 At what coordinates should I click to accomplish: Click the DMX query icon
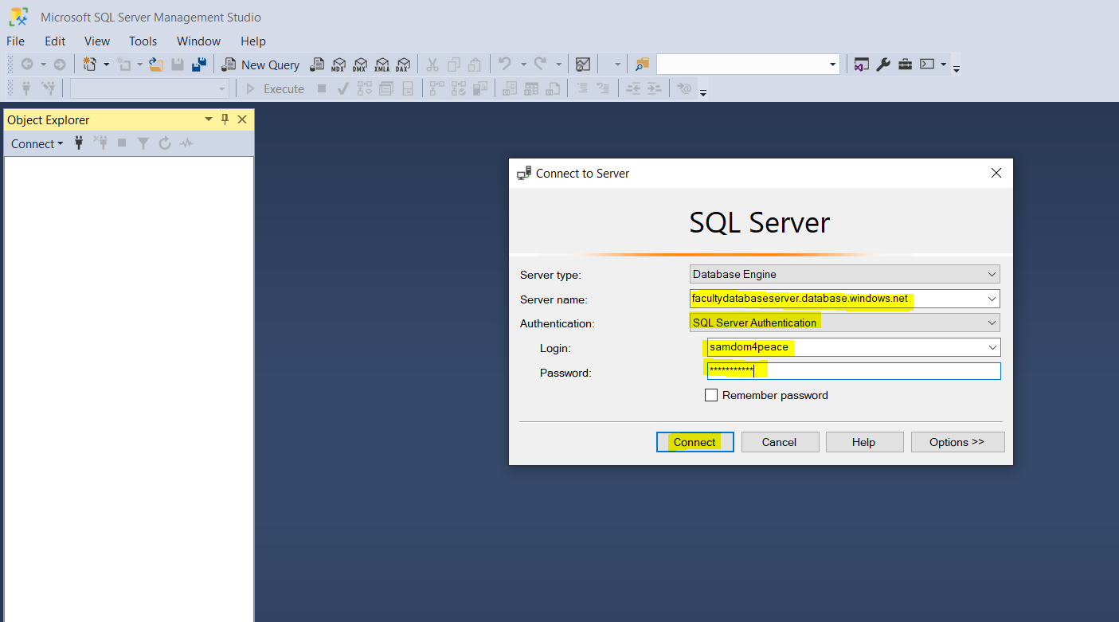pyautogui.click(x=360, y=65)
